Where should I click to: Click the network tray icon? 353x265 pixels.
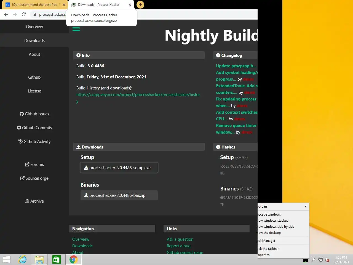[320, 260]
